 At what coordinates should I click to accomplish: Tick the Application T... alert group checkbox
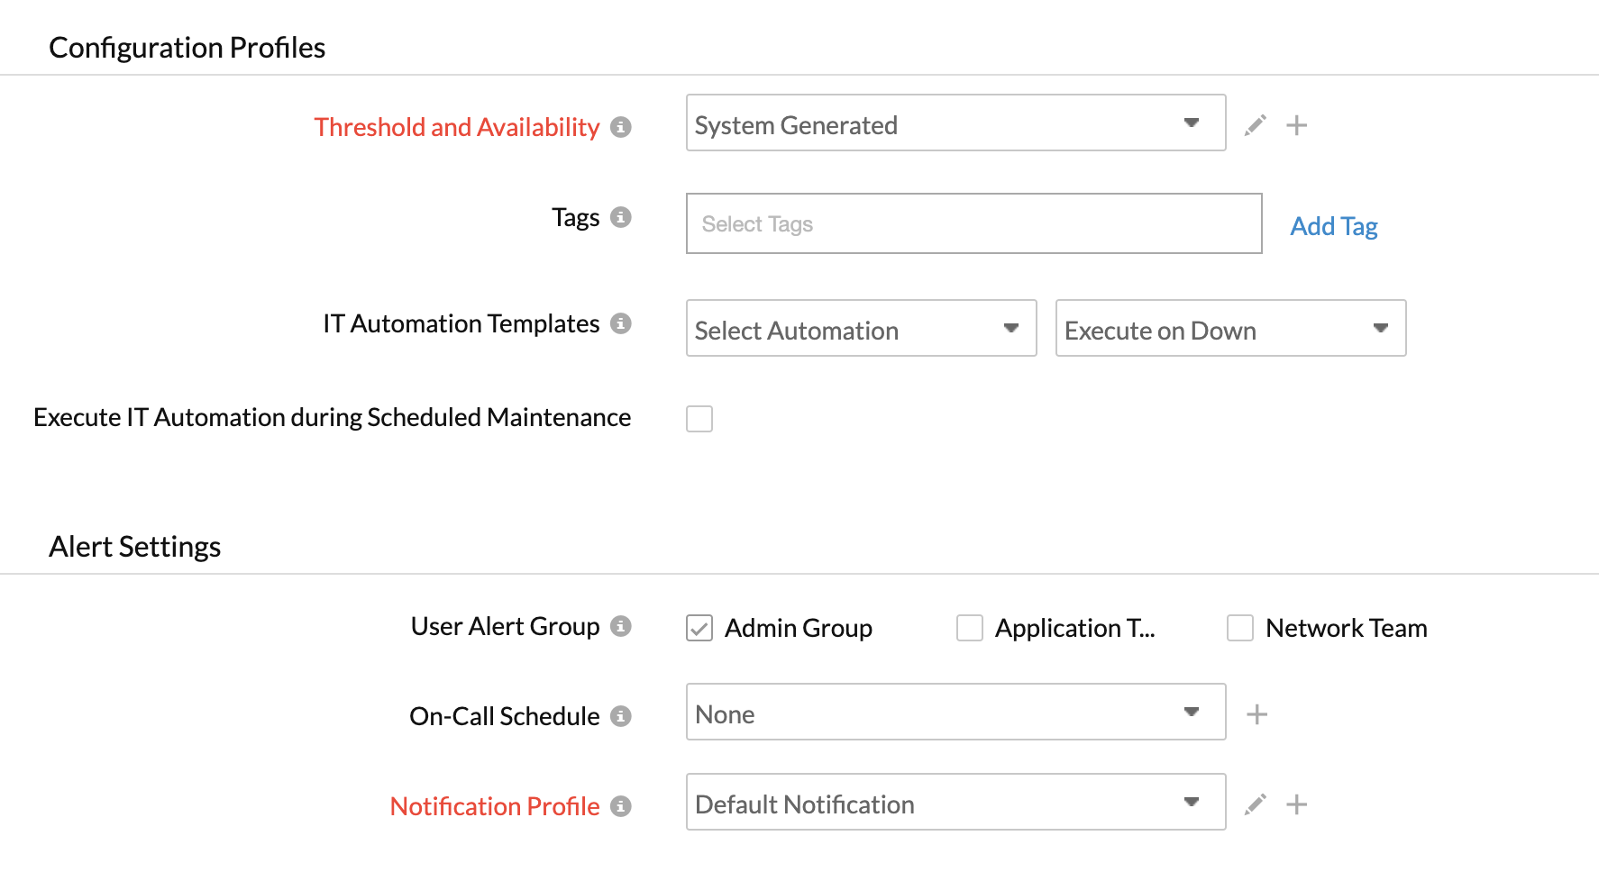[970, 628]
